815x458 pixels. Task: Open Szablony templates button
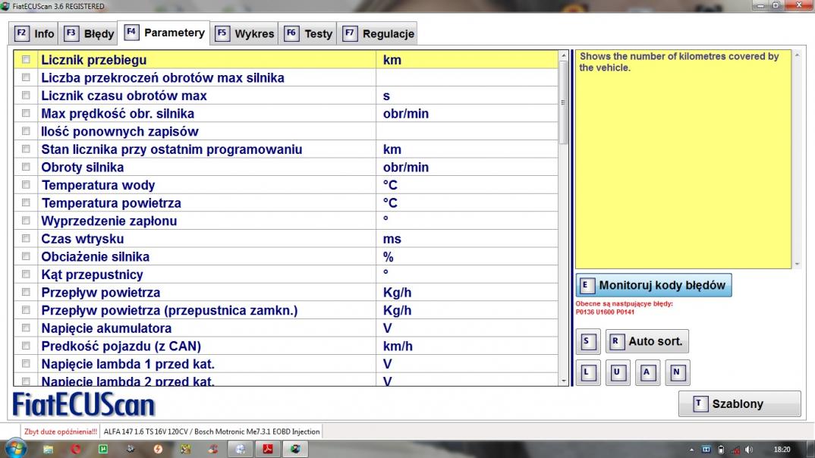pos(738,404)
